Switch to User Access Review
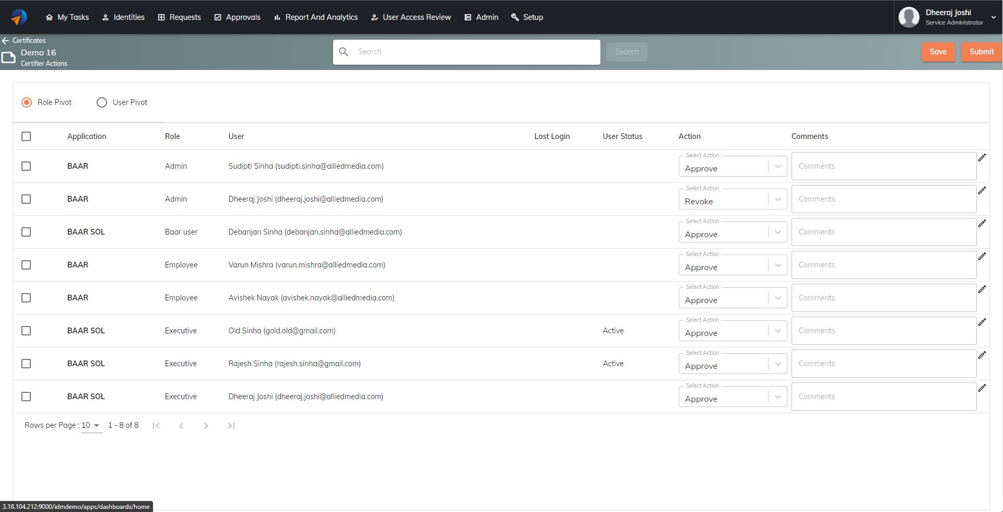This screenshot has width=1003, height=512. point(411,17)
